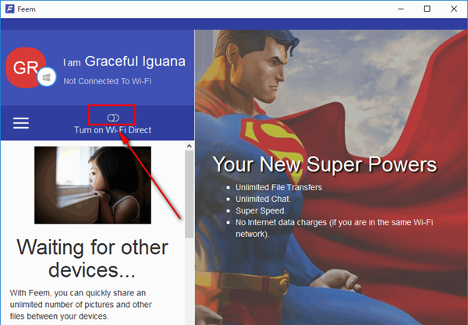Click the 'With Feem, you can quickly share' paragraph

click(80, 305)
